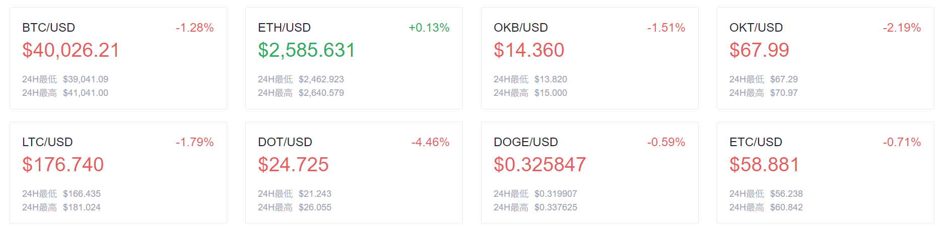Click the ETC/USD pair label
The width and height of the screenshot is (948, 230).
click(x=756, y=142)
